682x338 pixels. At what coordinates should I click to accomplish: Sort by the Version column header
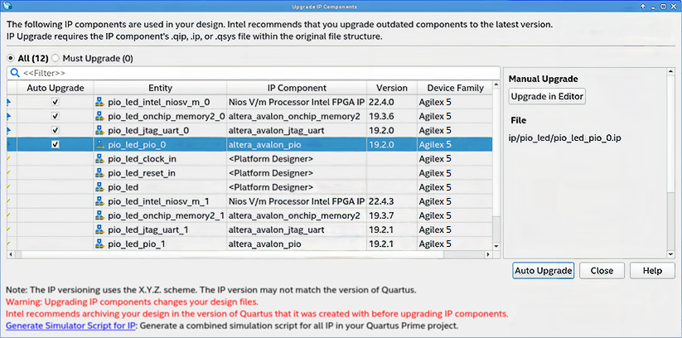pos(392,88)
